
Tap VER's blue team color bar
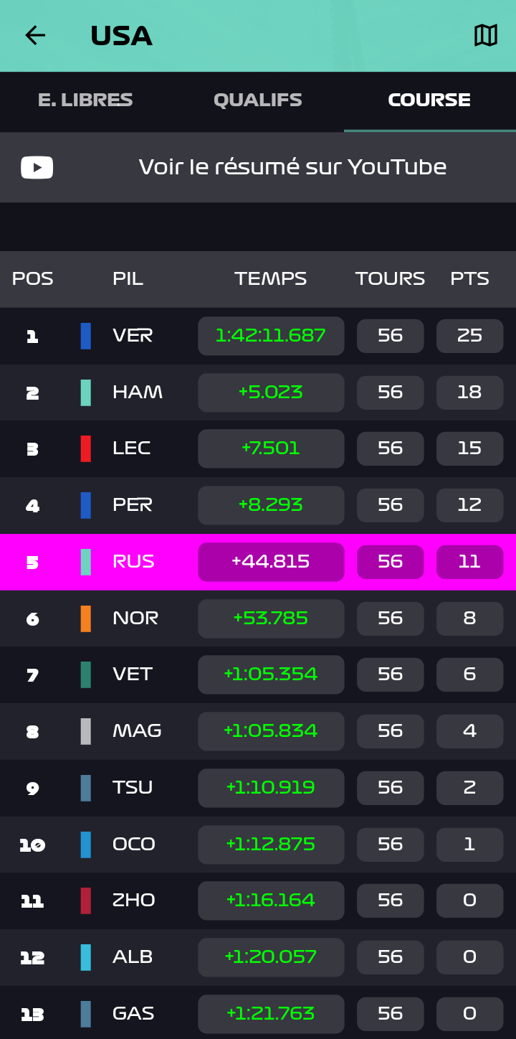(86, 336)
